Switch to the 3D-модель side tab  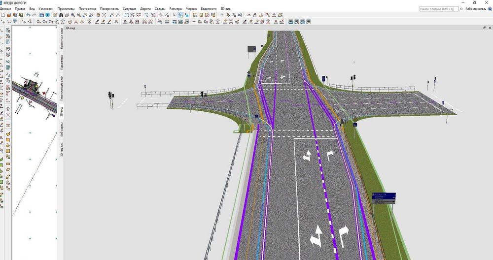point(62,149)
